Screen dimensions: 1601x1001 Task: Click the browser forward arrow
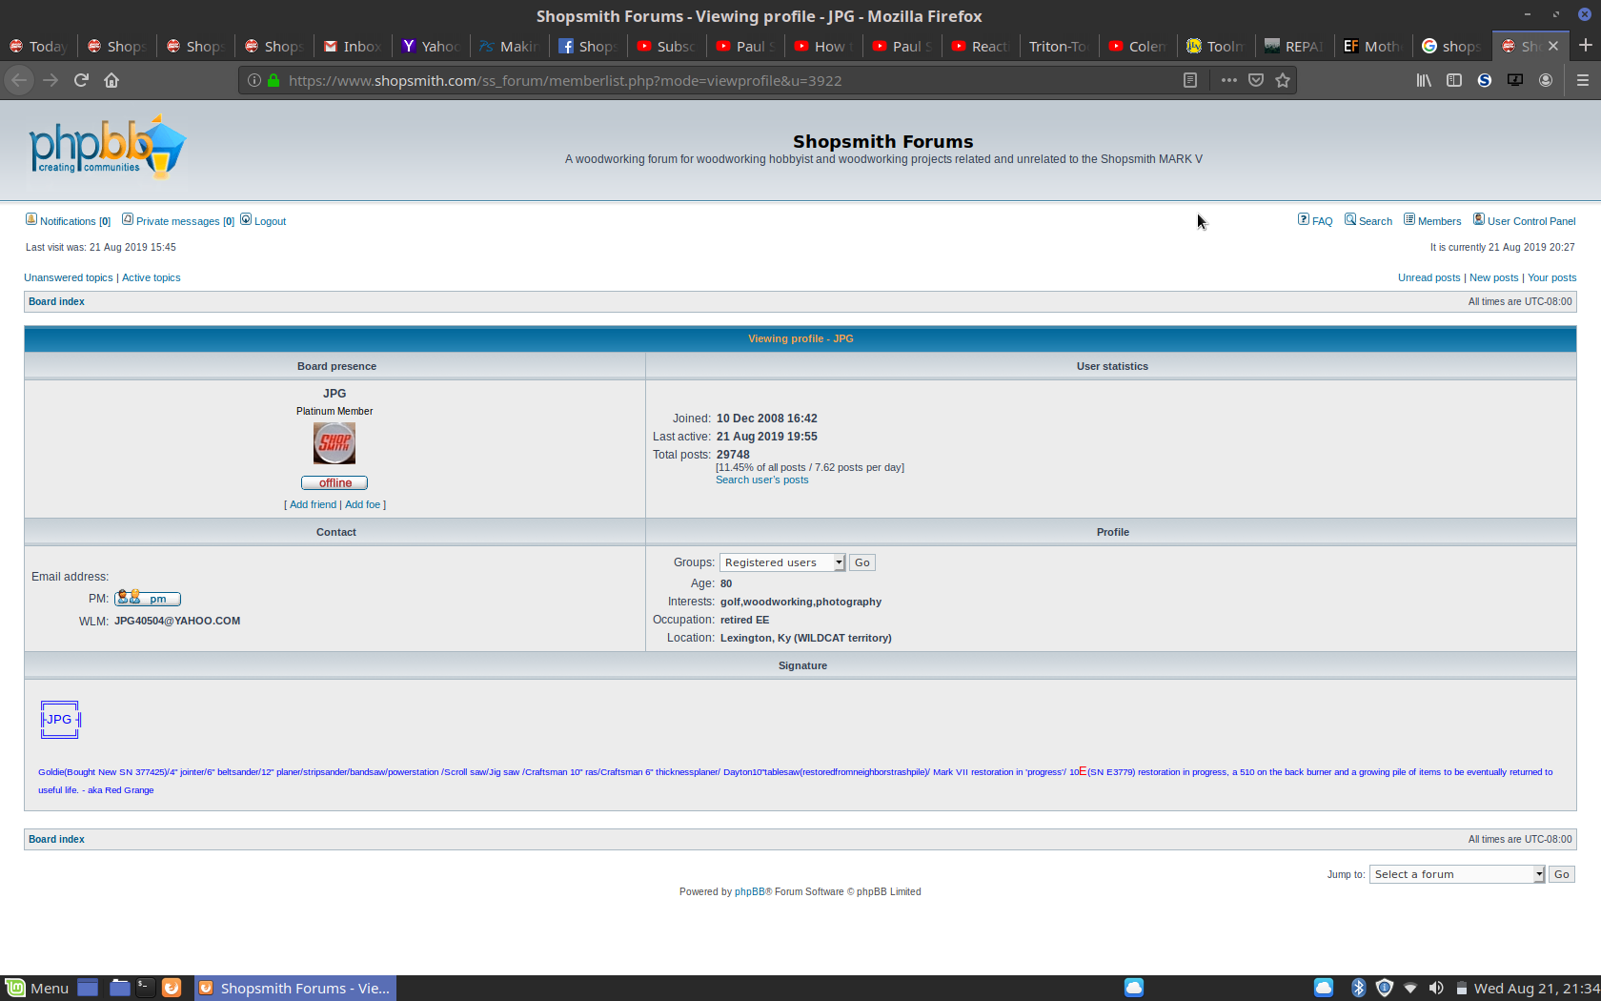(51, 80)
